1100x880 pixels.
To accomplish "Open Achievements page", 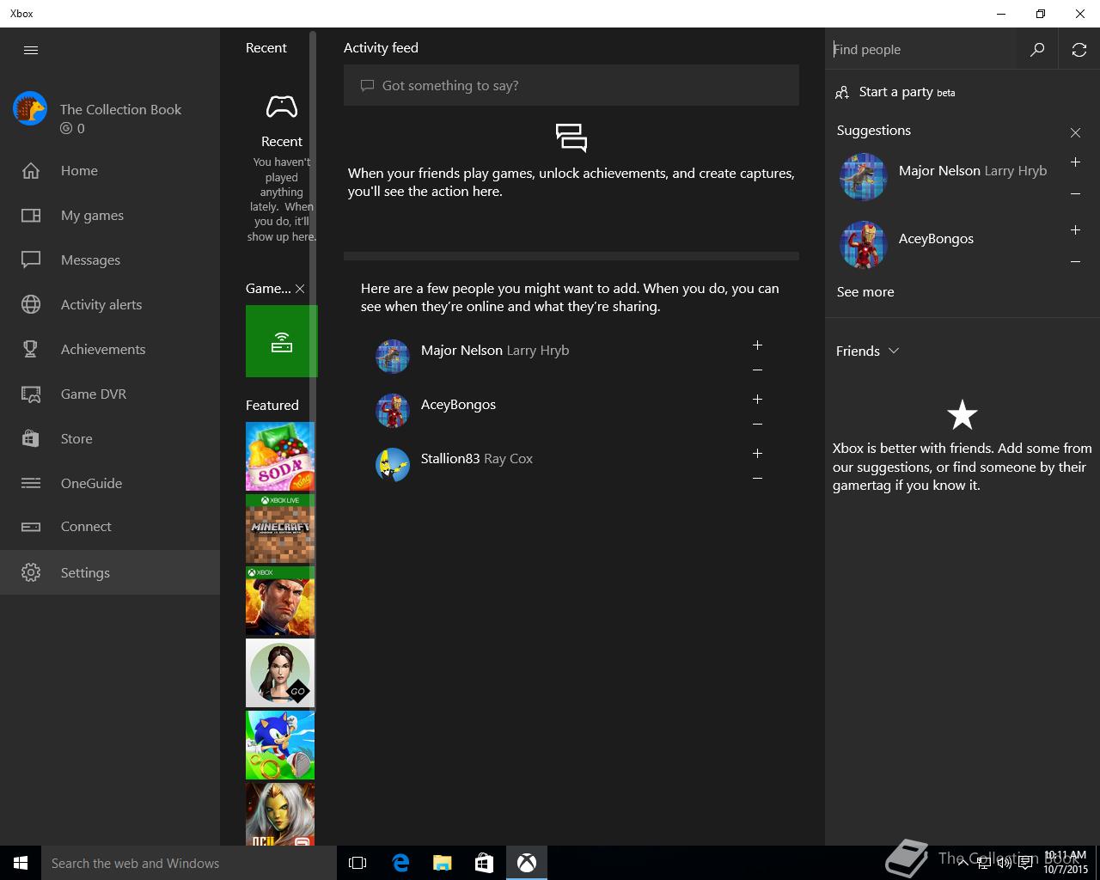I will tap(110, 349).
